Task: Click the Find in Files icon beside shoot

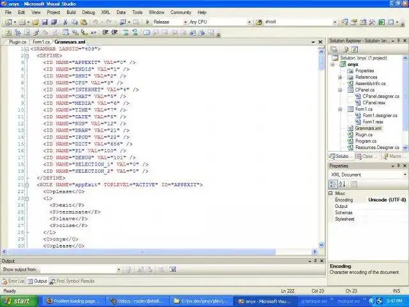Action: (x=259, y=22)
